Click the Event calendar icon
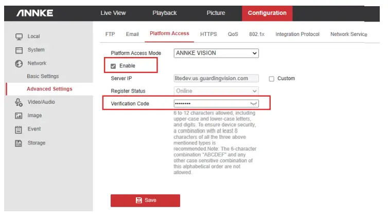The height and width of the screenshot is (223, 388). coord(19,129)
